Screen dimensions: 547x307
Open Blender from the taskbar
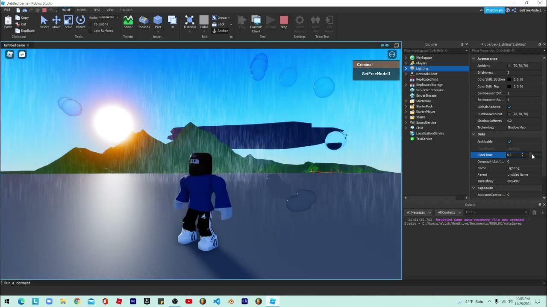(x=230, y=301)
